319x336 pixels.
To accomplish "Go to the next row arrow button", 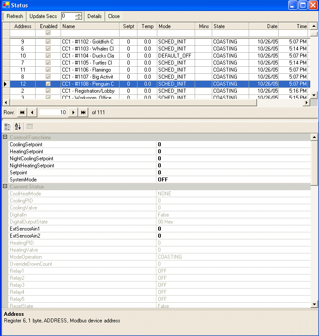I will [x=73, y=112].
